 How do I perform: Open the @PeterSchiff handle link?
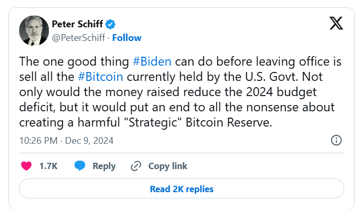(x=79, y=38)
